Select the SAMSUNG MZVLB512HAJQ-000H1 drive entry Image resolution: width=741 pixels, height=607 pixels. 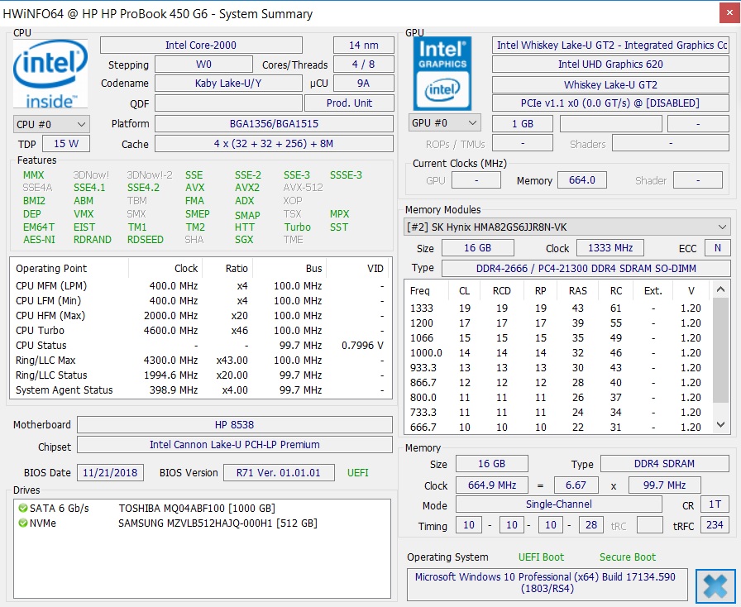point(201,523)
